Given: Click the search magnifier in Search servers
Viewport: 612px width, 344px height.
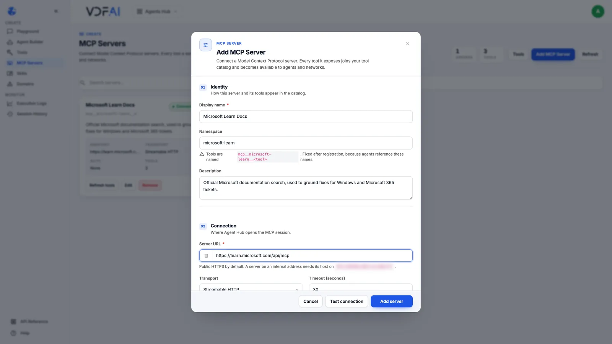Looking at the screenshot, I should tap(82, 83).
